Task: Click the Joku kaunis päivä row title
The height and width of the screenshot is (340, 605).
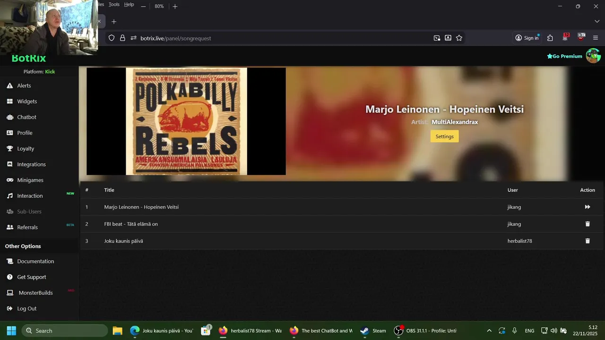Action: [123, 241]
